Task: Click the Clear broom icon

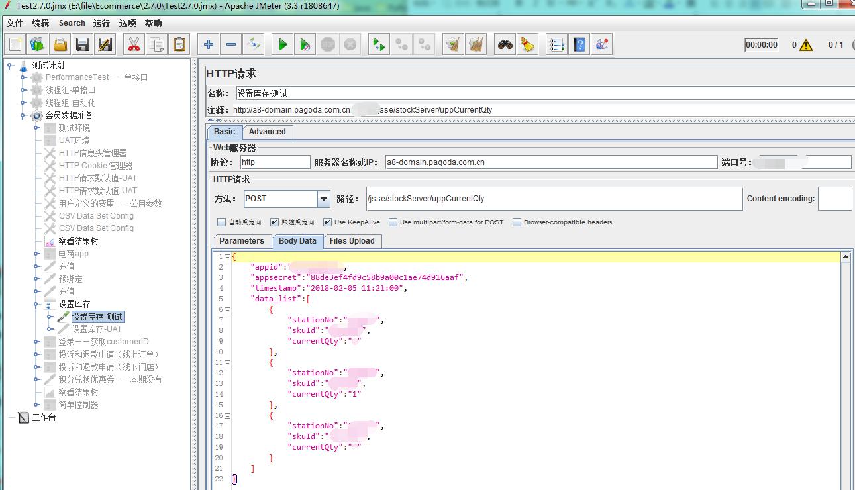Action: (454, 44)
